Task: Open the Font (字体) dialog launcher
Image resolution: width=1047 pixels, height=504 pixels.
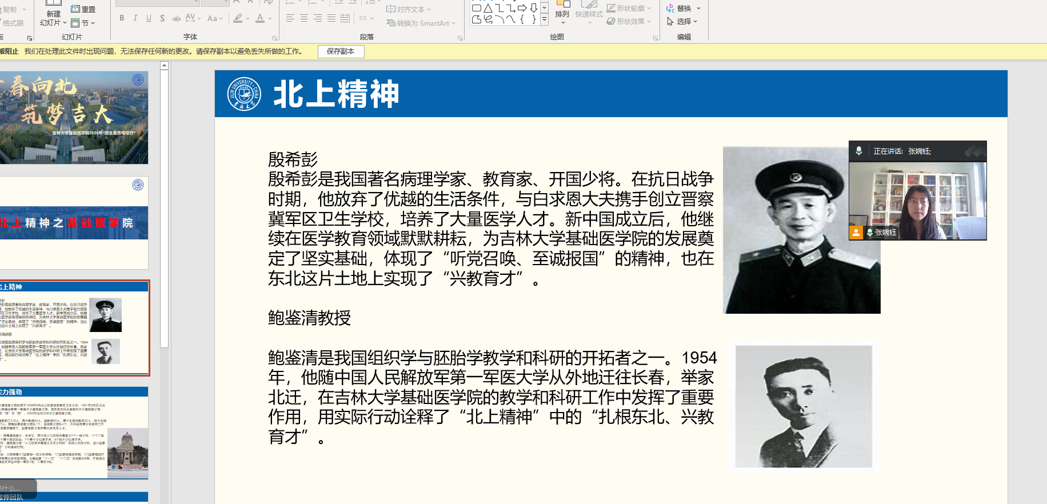Action: coord(275,38)
